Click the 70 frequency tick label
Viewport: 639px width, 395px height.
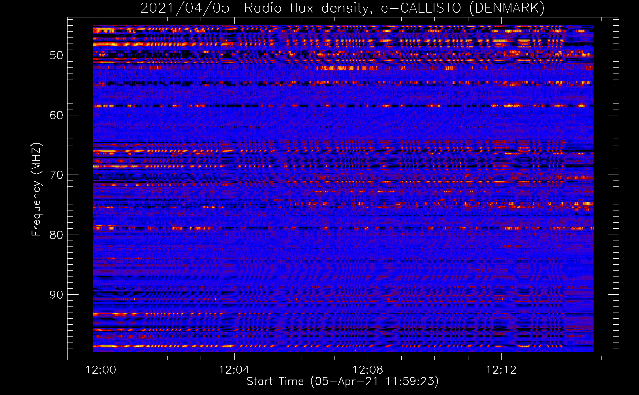click(x=56, y=175)
